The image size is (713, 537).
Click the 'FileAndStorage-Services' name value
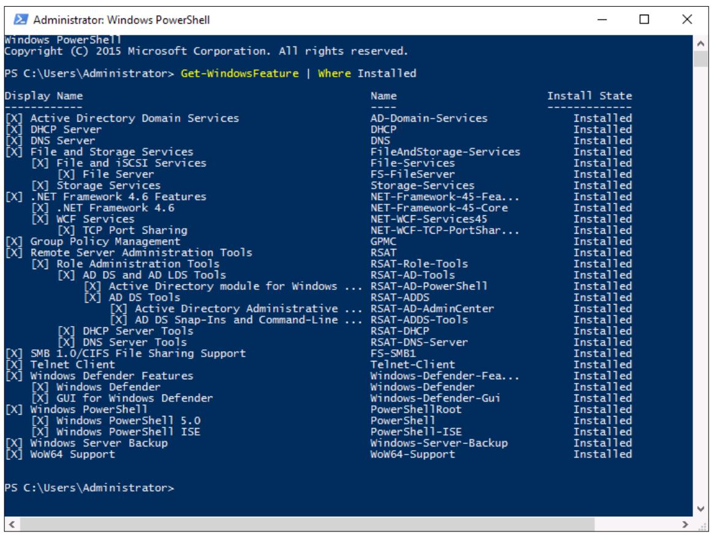(x=445, y=152)
